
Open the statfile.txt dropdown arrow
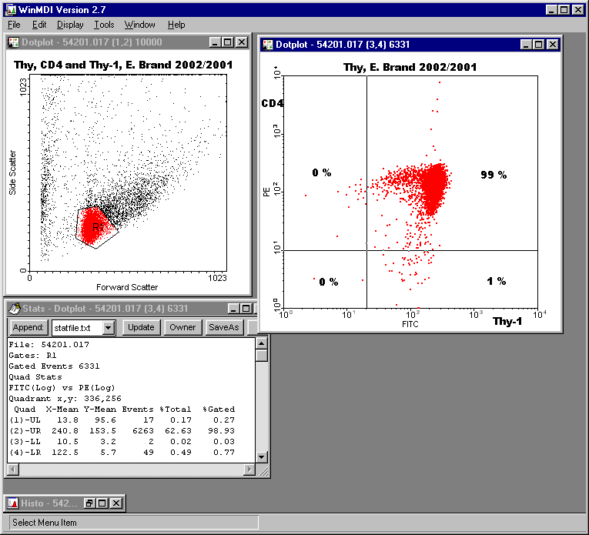109,328
